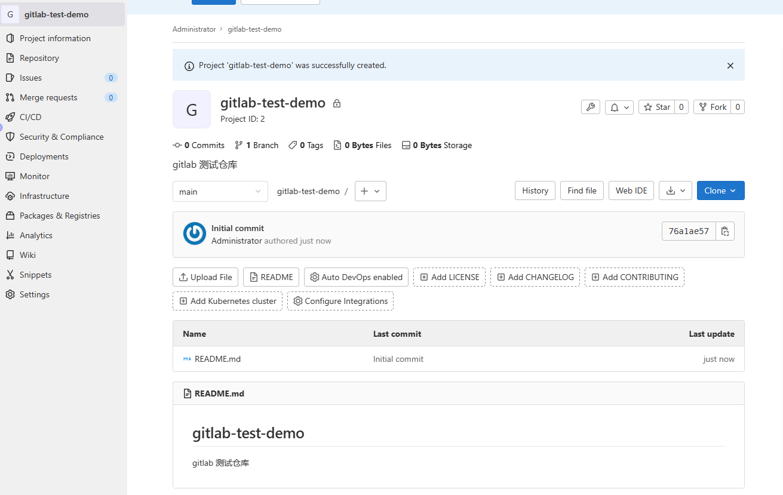
Task: Click the History button
Action: point(535,190)
